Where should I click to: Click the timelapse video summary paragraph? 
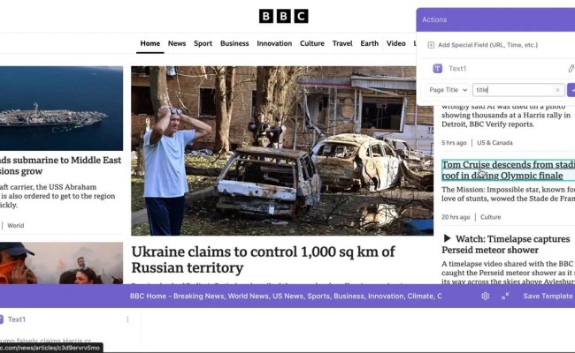[509, 273]
